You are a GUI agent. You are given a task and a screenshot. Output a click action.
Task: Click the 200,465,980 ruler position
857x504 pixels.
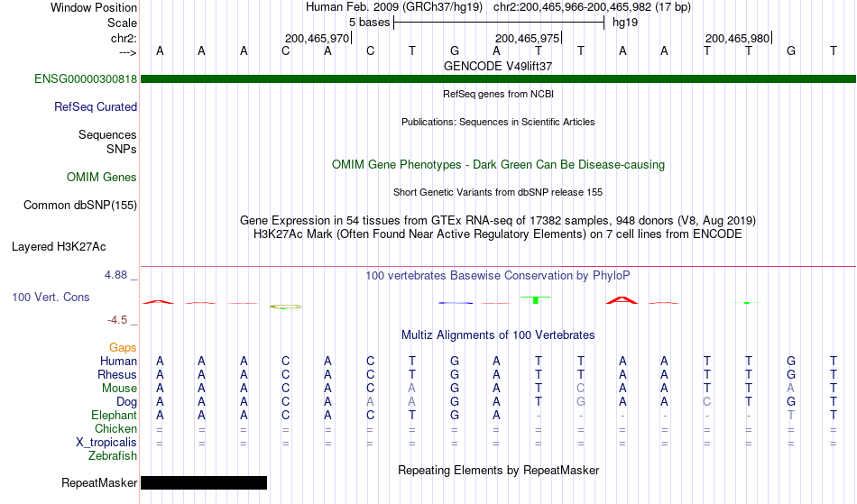coord(737,38)
